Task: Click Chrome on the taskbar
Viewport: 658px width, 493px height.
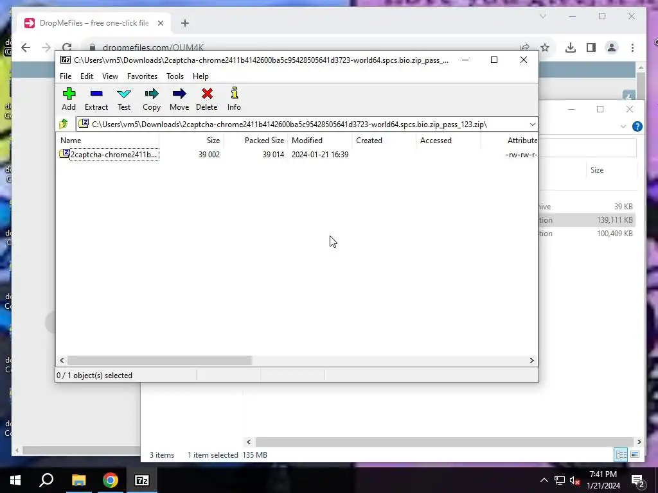Action: pyautogui.click(x=110, y=480)
